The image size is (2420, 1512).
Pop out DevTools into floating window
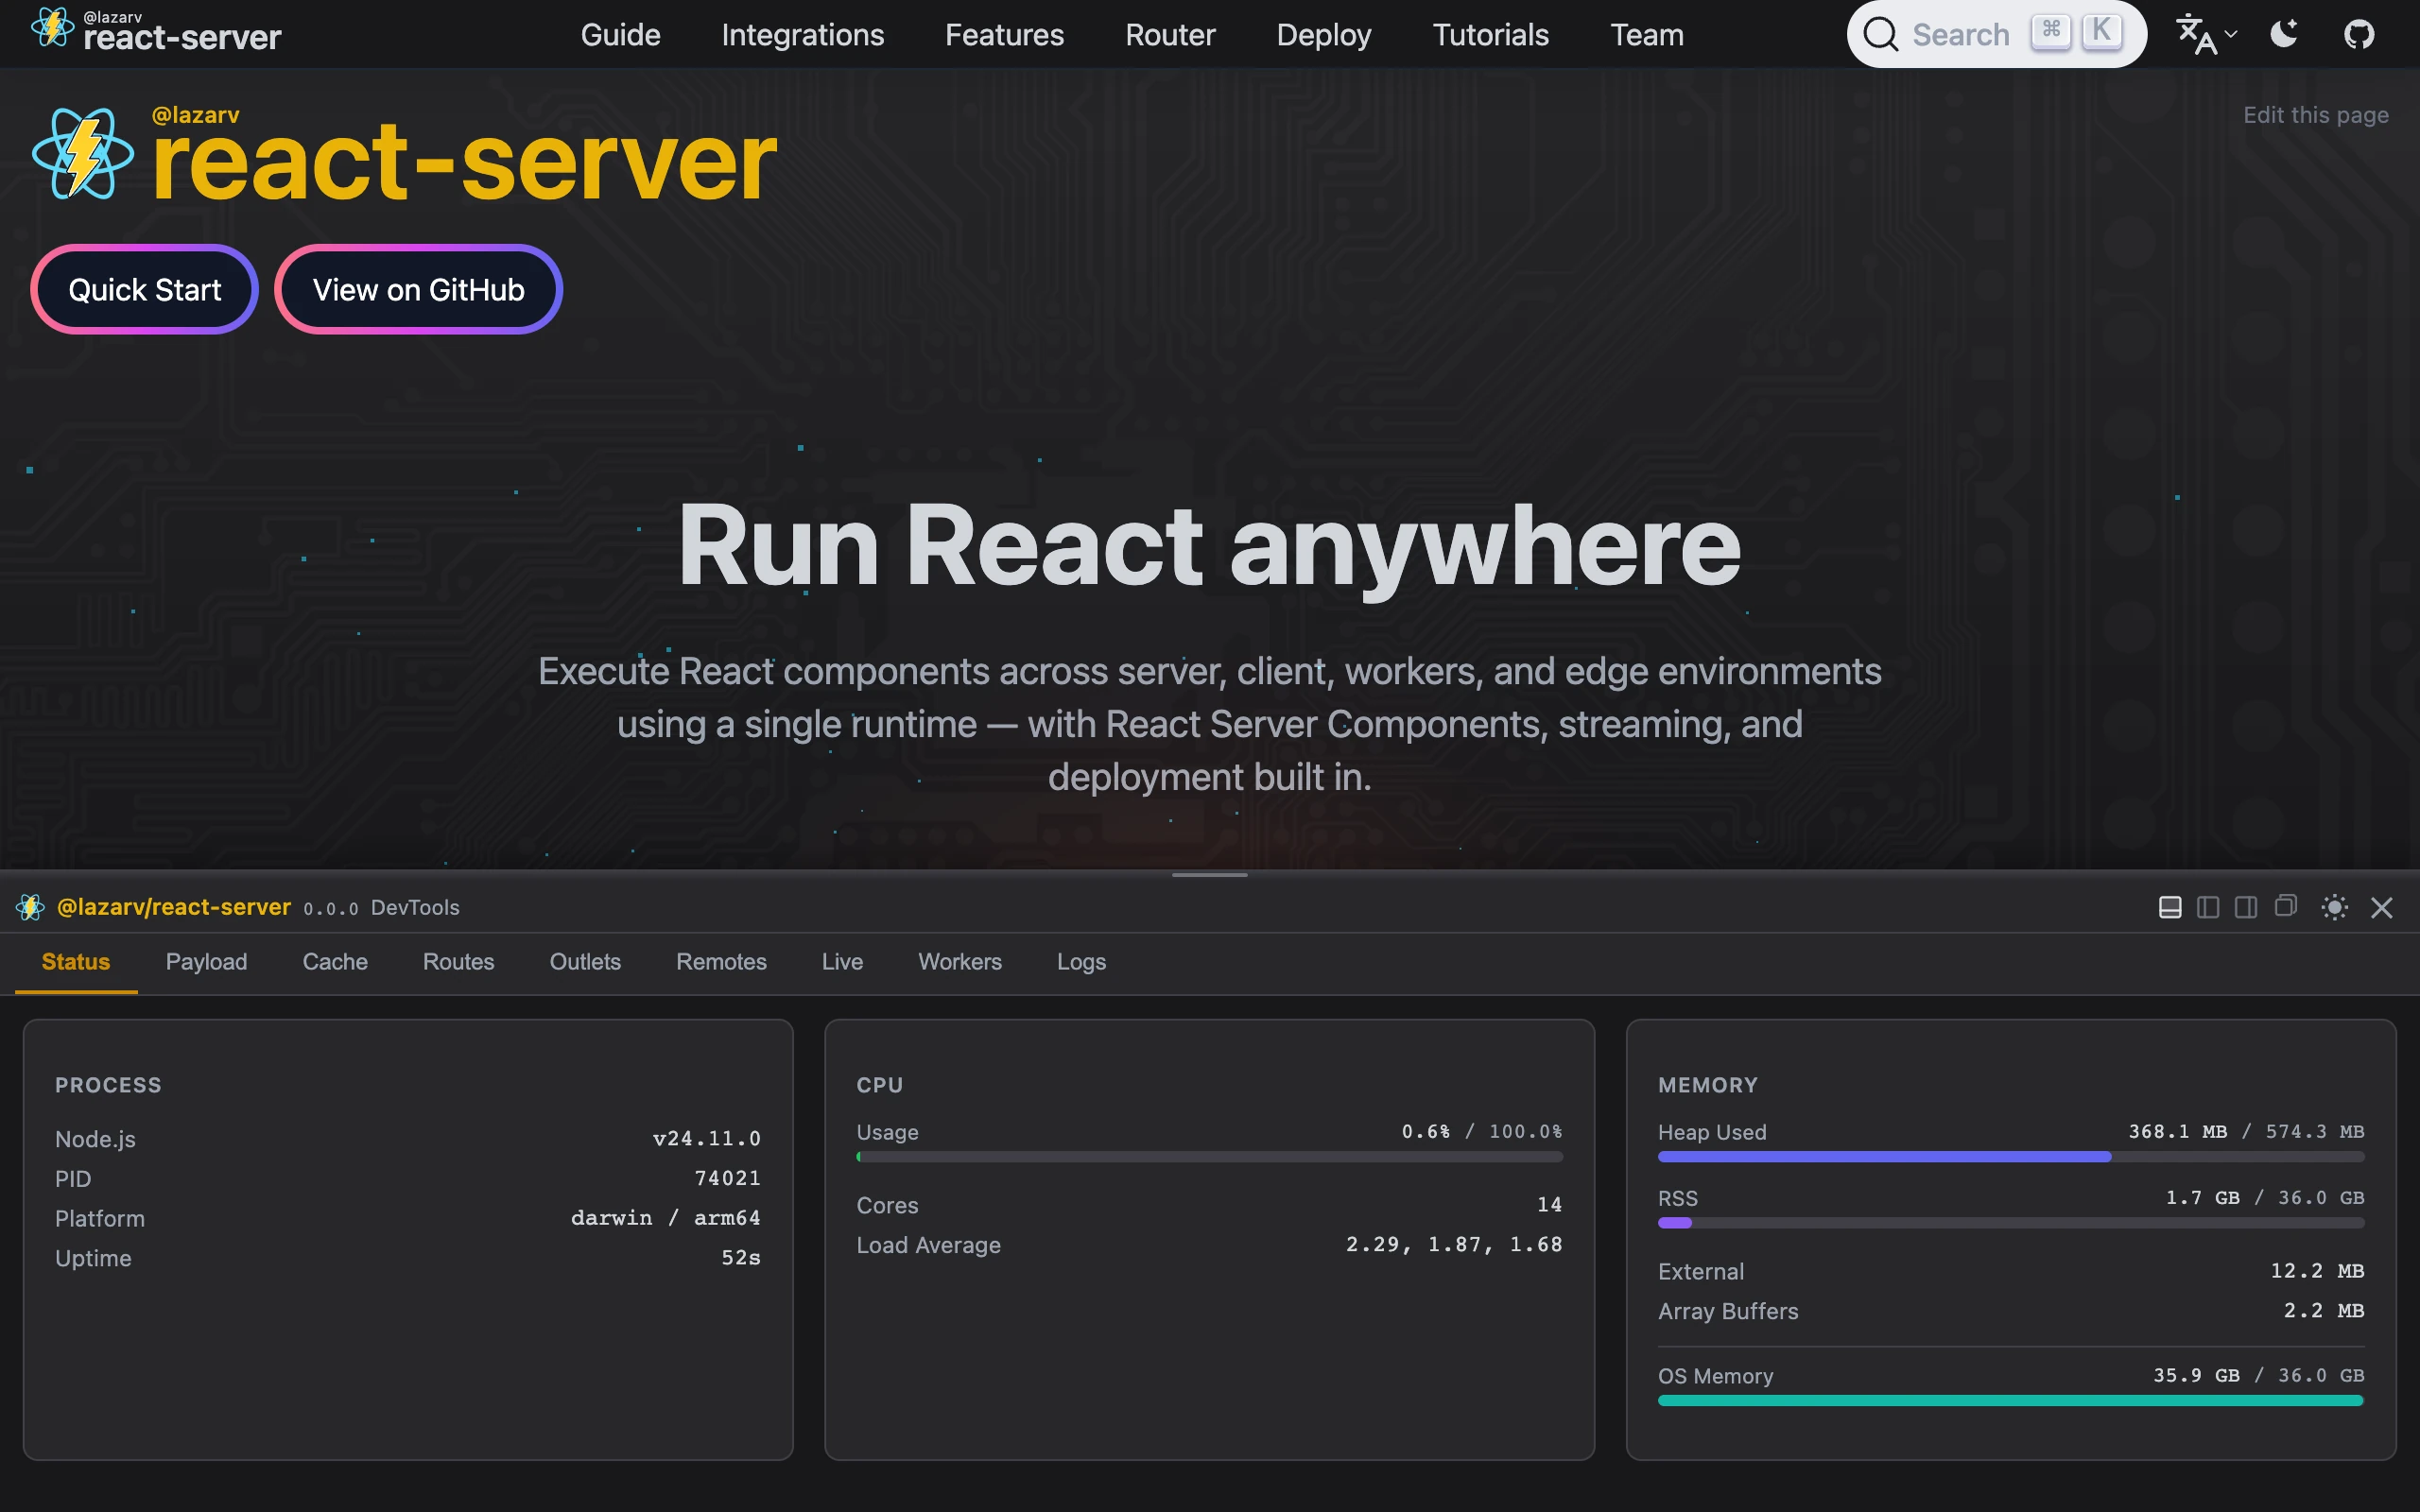tap(2285, 906)
